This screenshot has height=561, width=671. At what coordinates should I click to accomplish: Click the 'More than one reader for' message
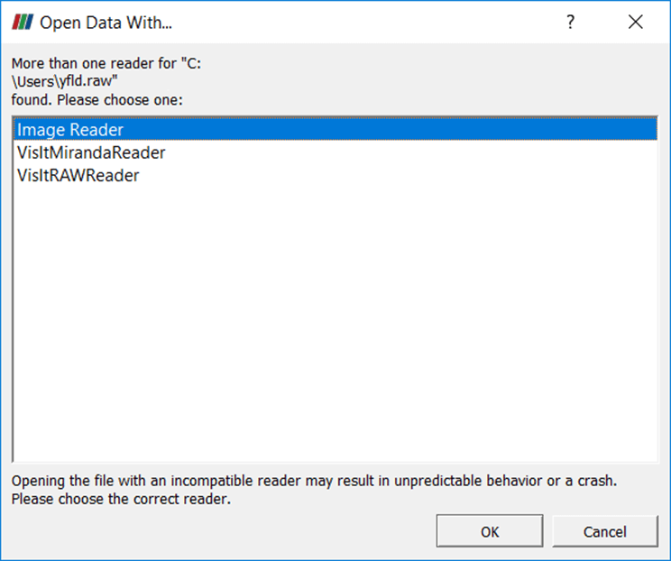(x=106, y=63)
